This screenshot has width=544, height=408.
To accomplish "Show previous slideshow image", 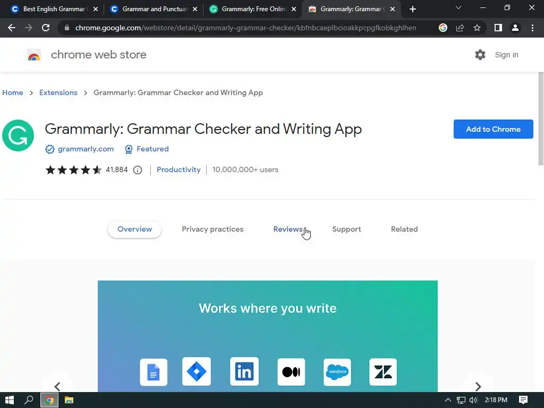I will (57, 386).
